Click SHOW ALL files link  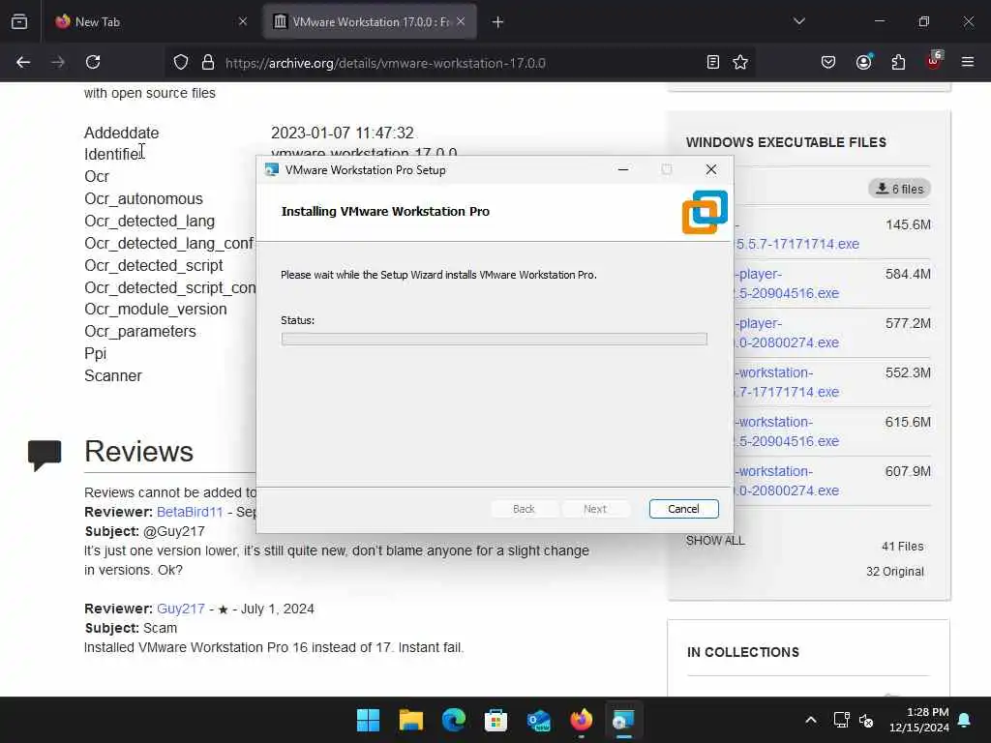(715, 541)
